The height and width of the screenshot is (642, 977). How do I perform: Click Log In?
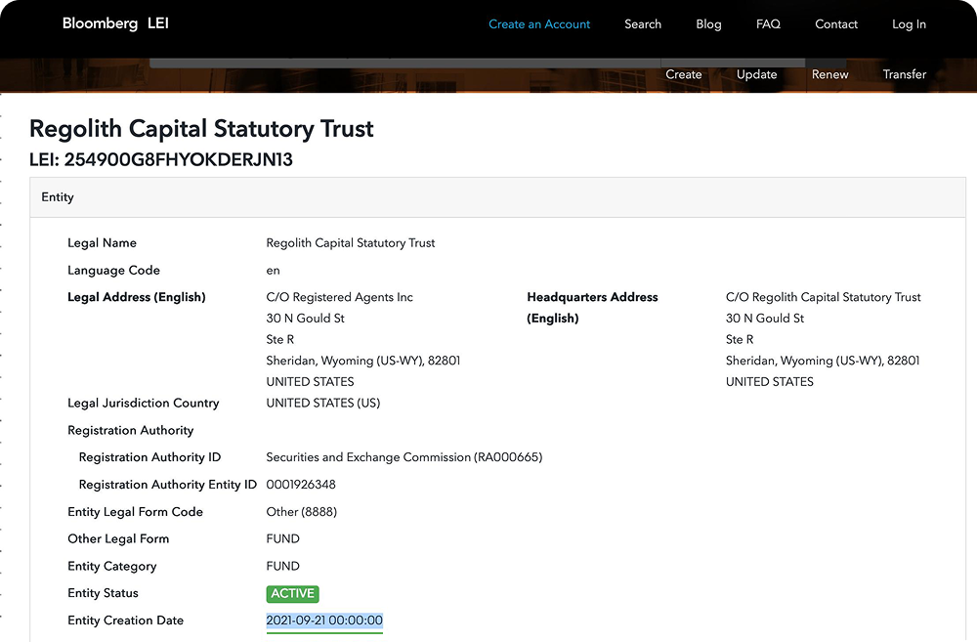909,24
